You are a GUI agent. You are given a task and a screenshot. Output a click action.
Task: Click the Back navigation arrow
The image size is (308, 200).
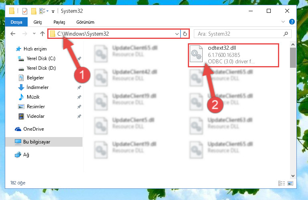(13, 34)
